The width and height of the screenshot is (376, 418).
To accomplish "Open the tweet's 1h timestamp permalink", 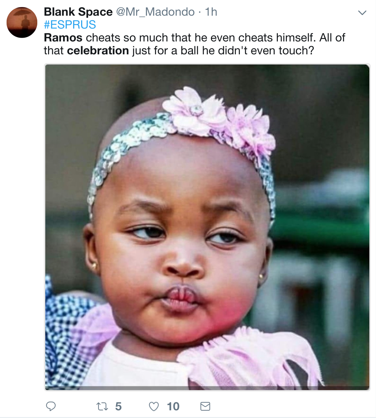I will (211, 12).
